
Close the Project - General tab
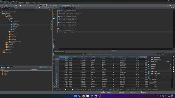point(11,67)
